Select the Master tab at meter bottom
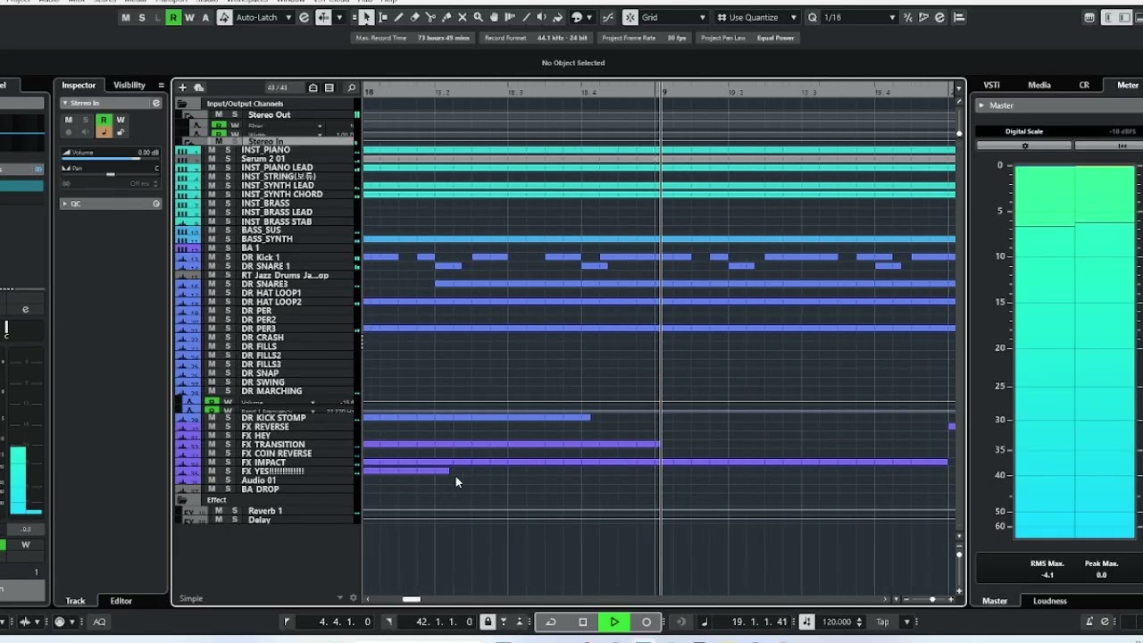1143x643 pixels. [995, 601]
